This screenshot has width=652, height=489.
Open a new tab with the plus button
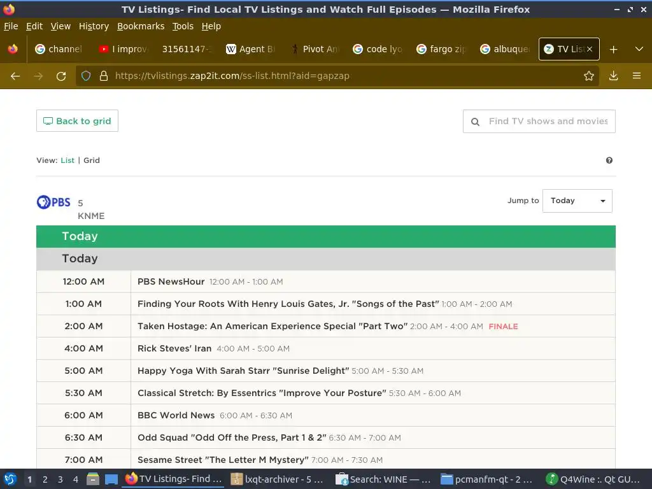[613, 50]
